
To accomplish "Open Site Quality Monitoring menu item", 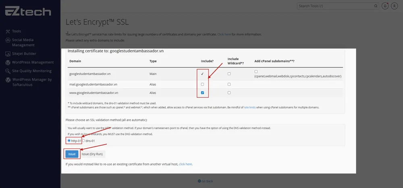I will [31, 71].
